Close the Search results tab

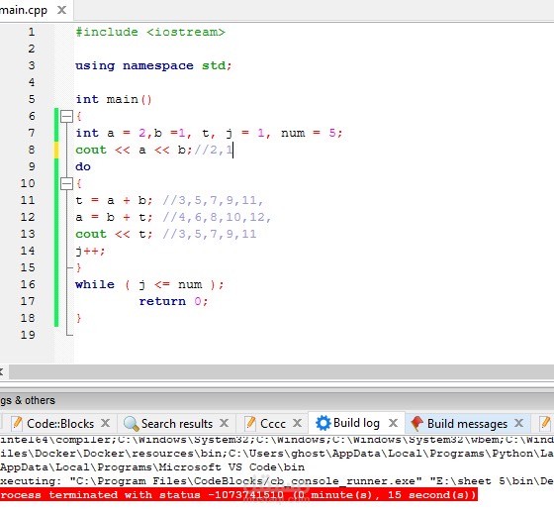tap(224, 423)
